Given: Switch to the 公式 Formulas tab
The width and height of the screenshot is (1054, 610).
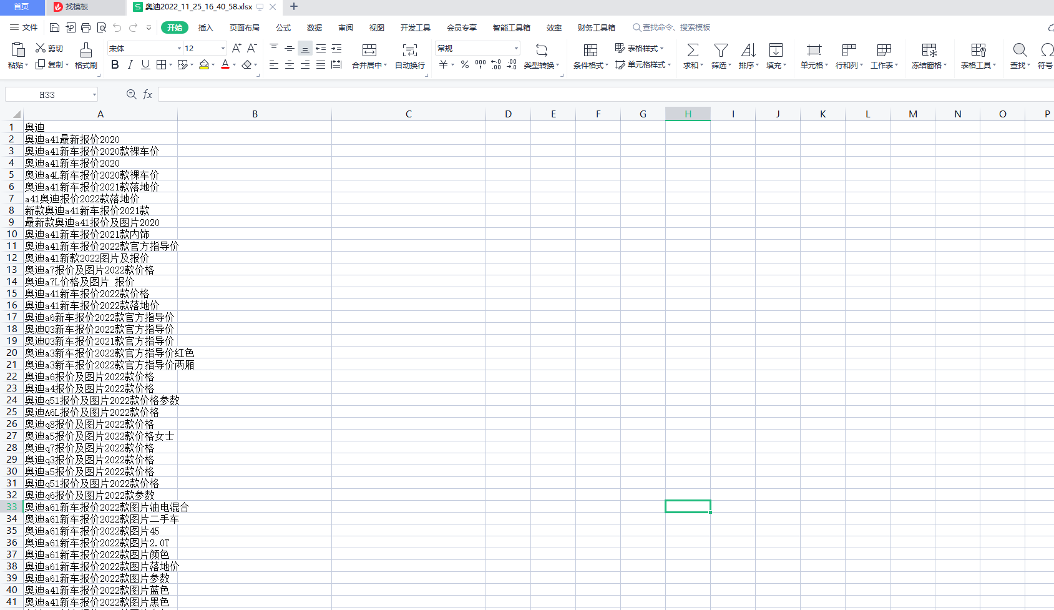Looking at the screenshot, I should click(x=283, y=27).
